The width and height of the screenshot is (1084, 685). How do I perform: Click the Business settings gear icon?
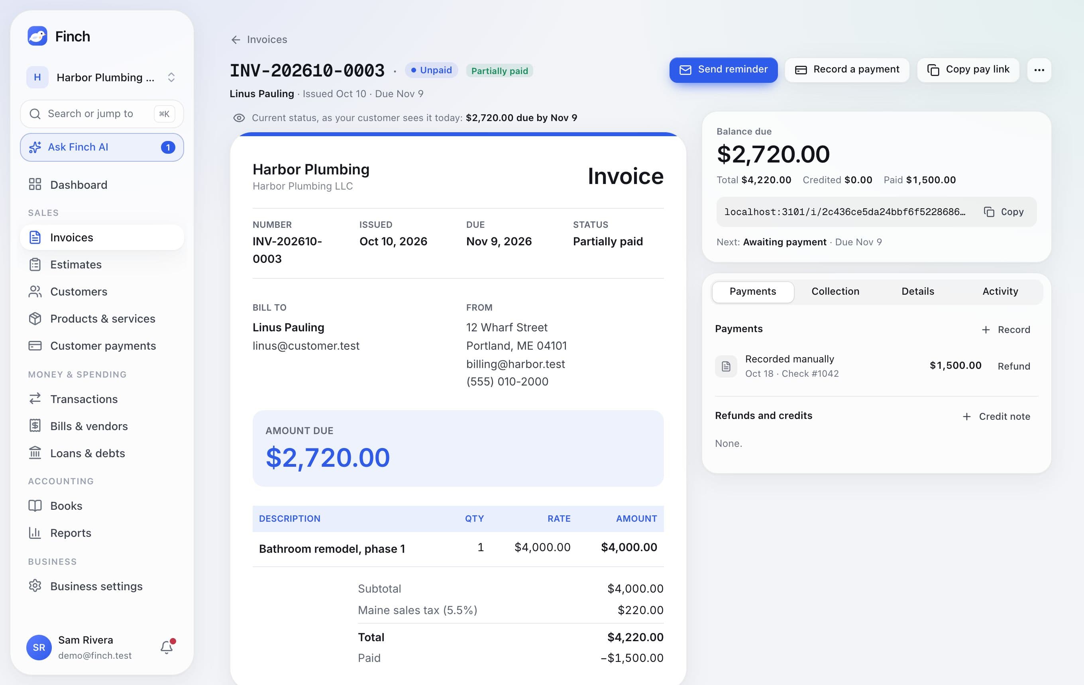coord(35,585)
